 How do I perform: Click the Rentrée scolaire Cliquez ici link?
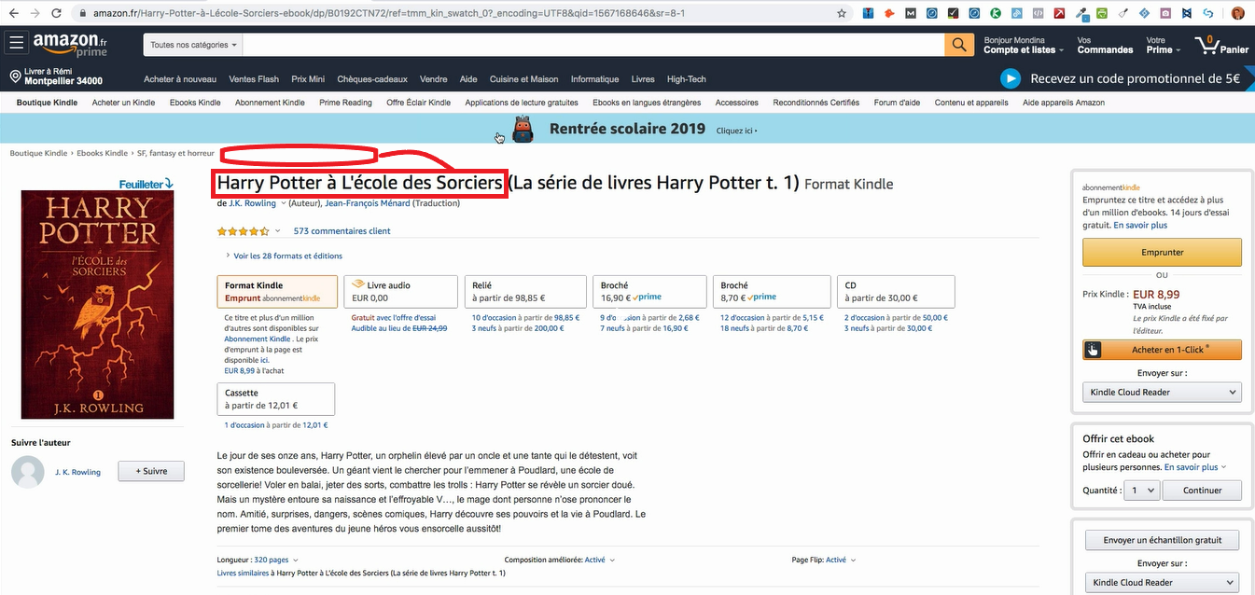pyautogui.click(x=736, y=131)
